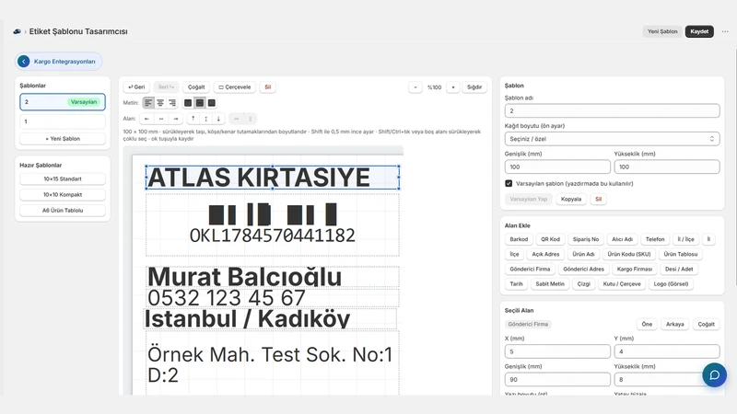The height and width of the screenshot is (414, 737).
Task: Add an Ürün Tablosu field
Action: tap(681, 255)
